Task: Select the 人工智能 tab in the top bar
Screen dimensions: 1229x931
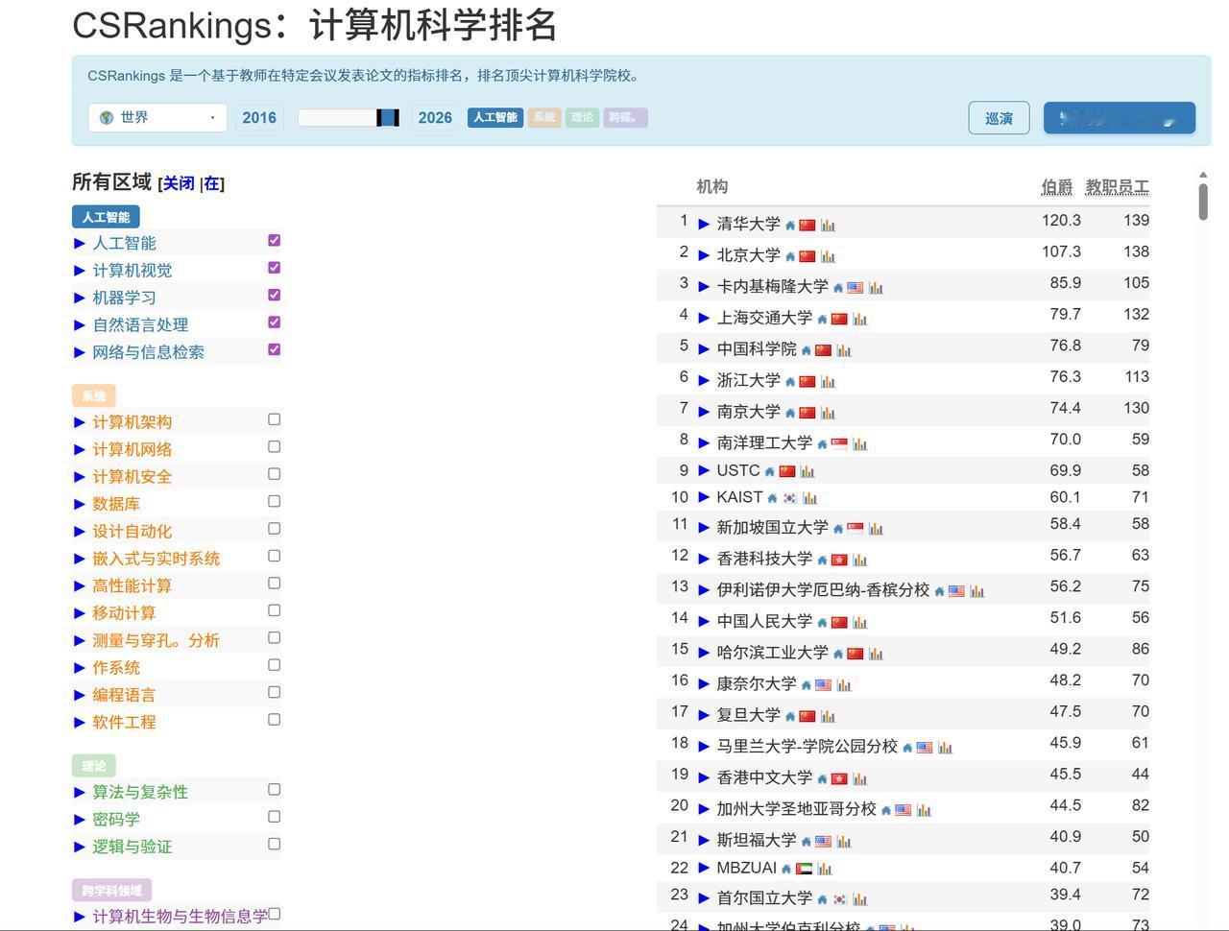Action: coord(495,117)
